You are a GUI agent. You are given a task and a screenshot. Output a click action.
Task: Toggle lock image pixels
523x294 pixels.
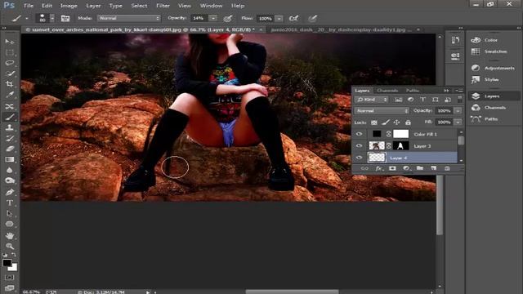click(386, 122)
